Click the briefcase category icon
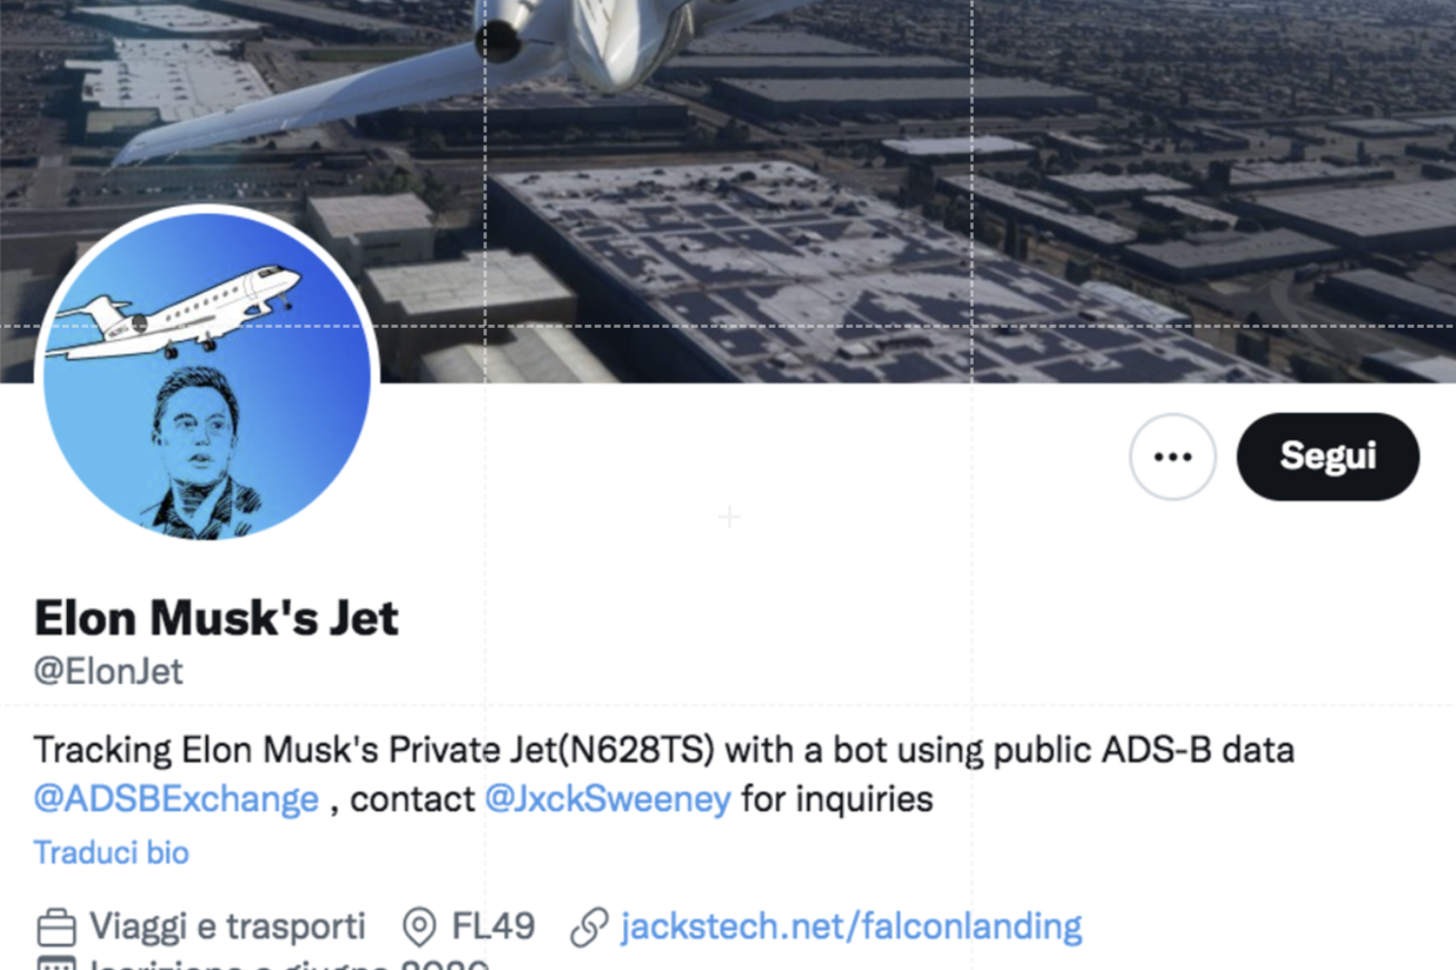Viewport: 1456px width, 970px height. tap(57, 925)
